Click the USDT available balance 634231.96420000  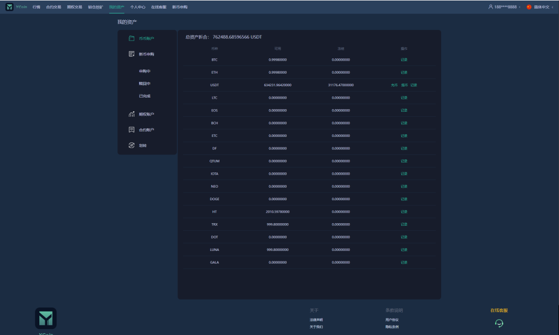click(x=278, y=85)
